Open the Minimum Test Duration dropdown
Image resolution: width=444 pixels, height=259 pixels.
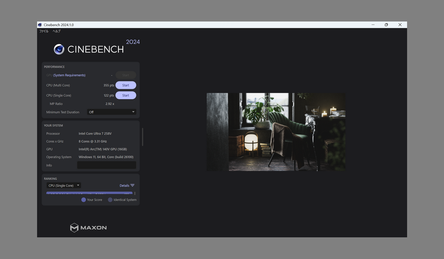[112, 112]
